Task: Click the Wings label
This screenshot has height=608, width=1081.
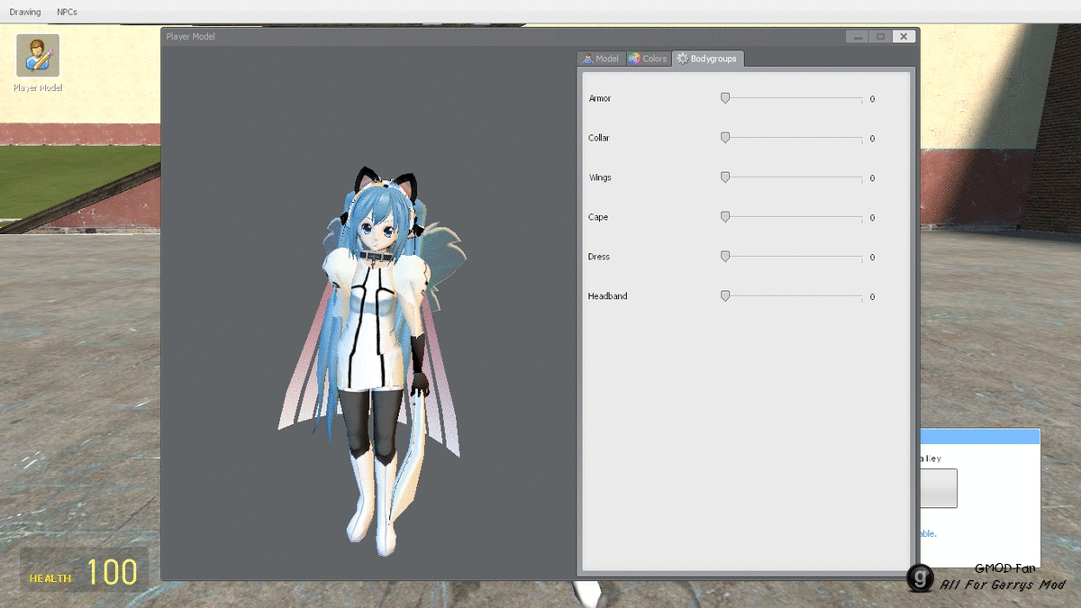Action: 600,177
